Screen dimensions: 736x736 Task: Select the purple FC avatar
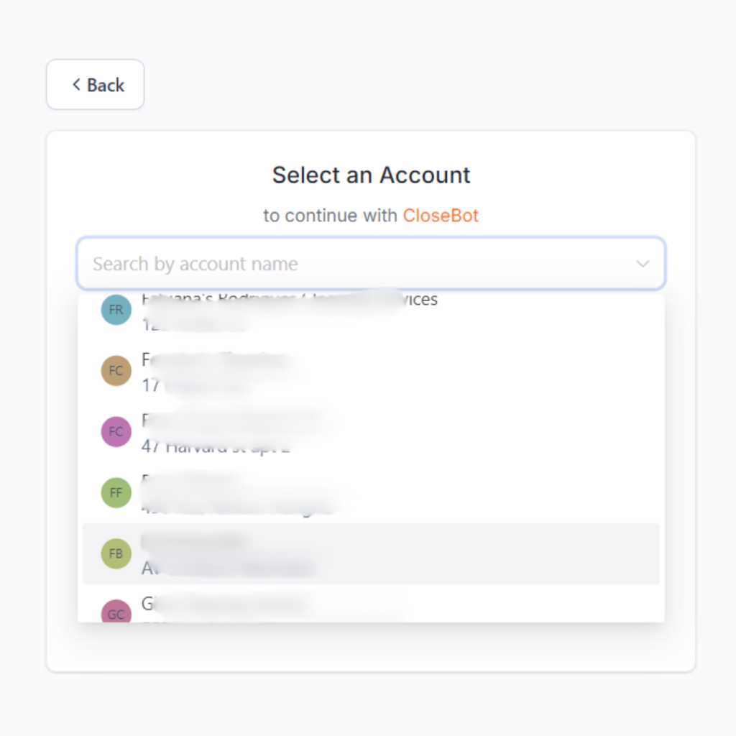pos(116,432)
